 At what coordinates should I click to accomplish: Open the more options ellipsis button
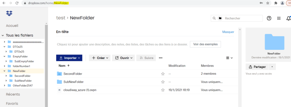(x=161, y=58)
